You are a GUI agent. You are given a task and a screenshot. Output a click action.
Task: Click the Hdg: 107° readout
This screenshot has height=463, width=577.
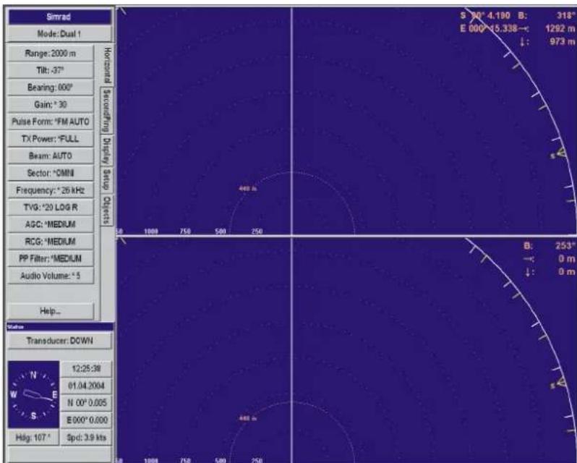click(33, 438)
